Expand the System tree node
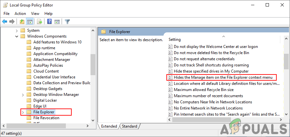Image resolution: width=290 pixels, height=137 pixels. [x=17, y=30]
